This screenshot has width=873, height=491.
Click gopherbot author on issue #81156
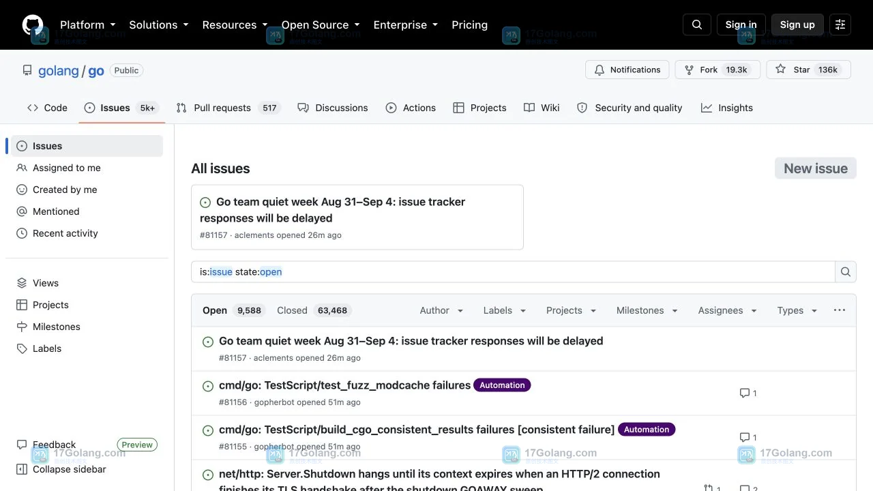pos(274,402)
